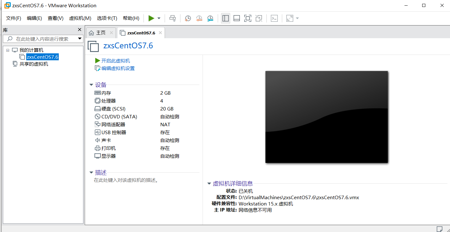Click the Unity mode toolbar icon
The width and height of the screenshot is (450, 232).
coord(259,18)
